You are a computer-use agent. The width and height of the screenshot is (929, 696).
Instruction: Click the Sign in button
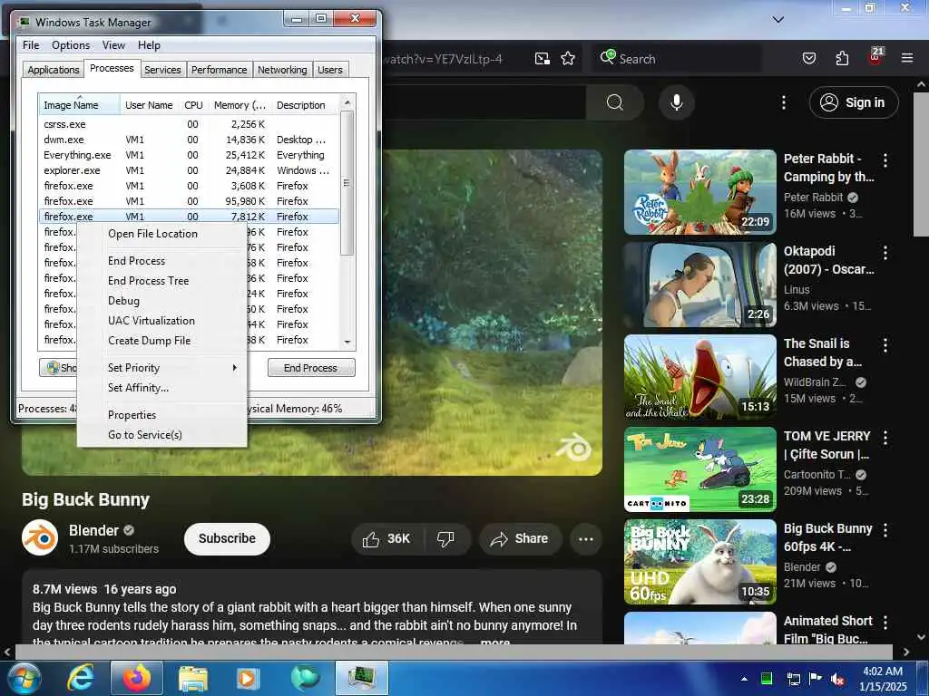(x=853, y=102)
